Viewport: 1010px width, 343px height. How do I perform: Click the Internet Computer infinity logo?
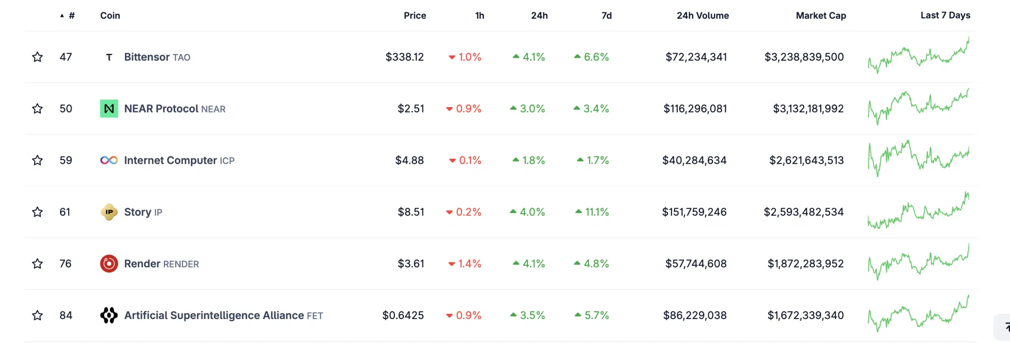[x=109, y=160]
